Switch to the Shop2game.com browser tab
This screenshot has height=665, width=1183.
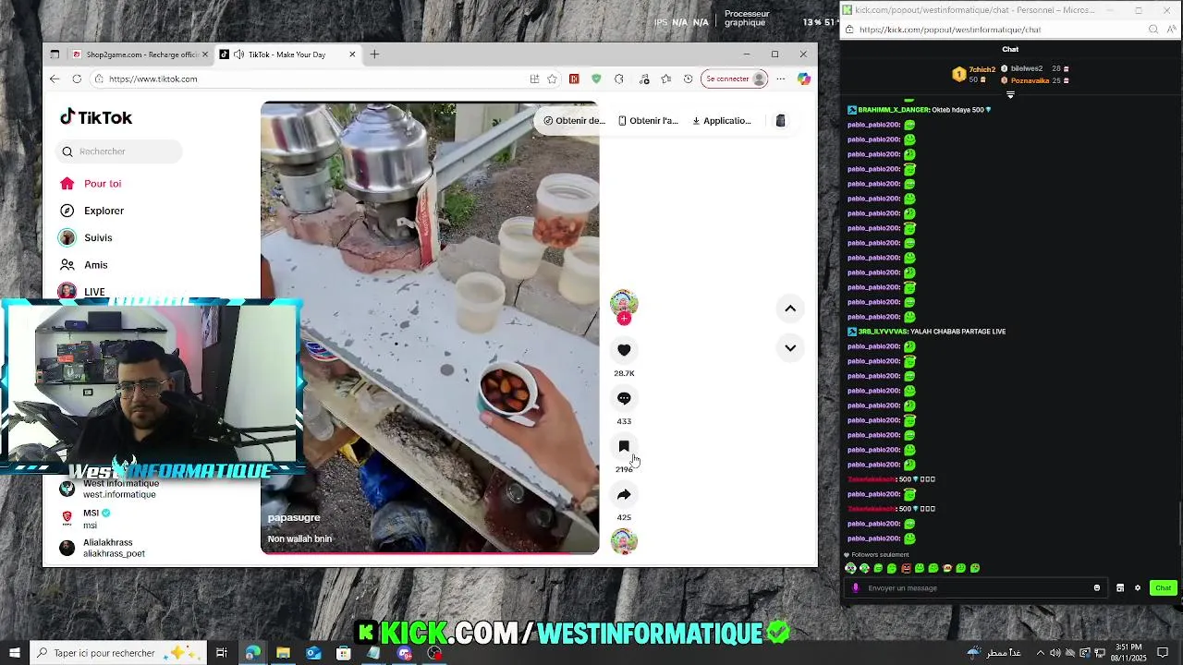139,54
